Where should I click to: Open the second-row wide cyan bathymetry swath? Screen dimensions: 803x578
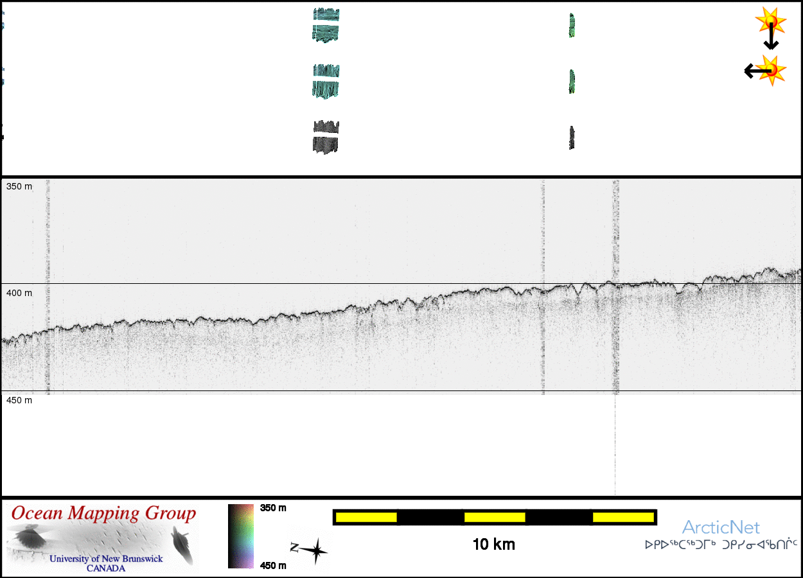pos(326,82)
